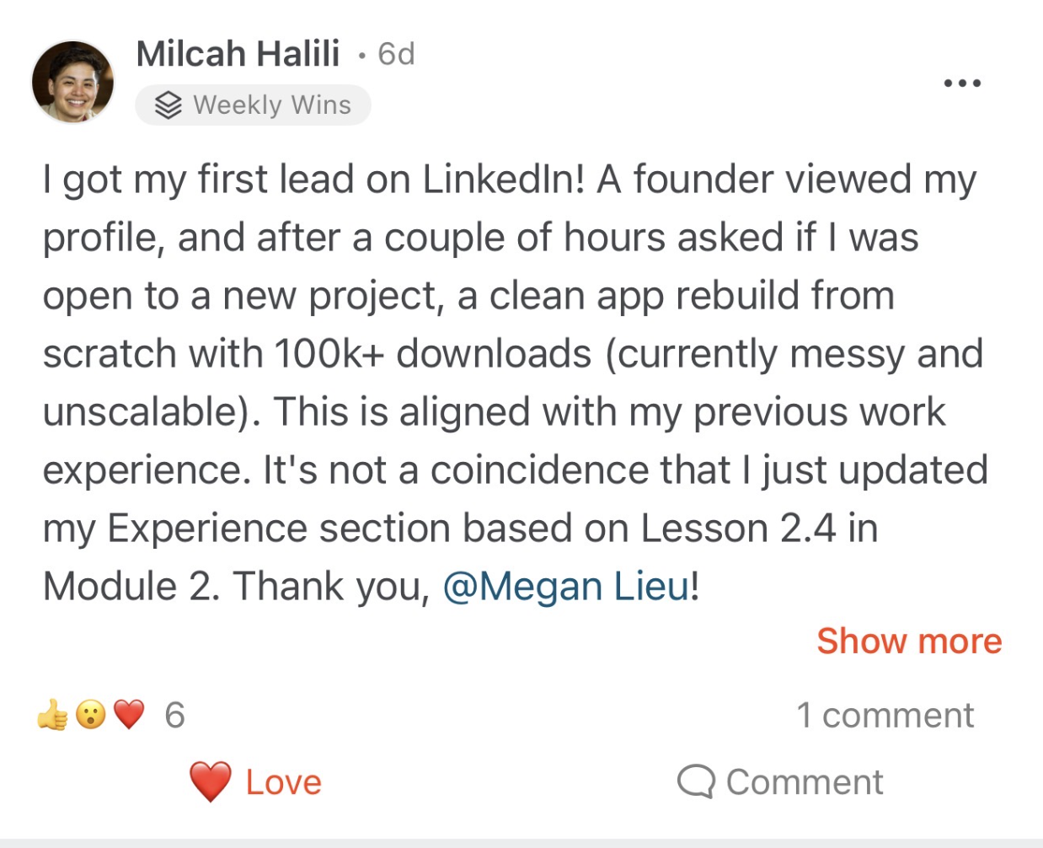Open the post options via three-dot icon
Image resolution: width=1043 pixels, height=848 pixels.
coord(964,82)
